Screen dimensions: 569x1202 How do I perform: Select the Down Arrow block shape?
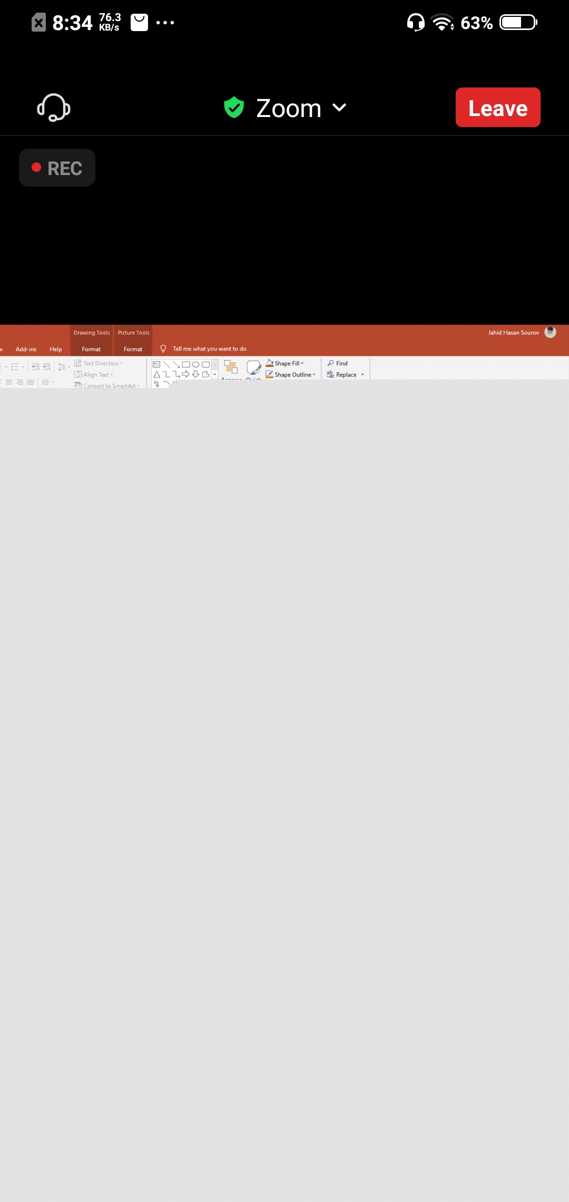tap(195, 374)
